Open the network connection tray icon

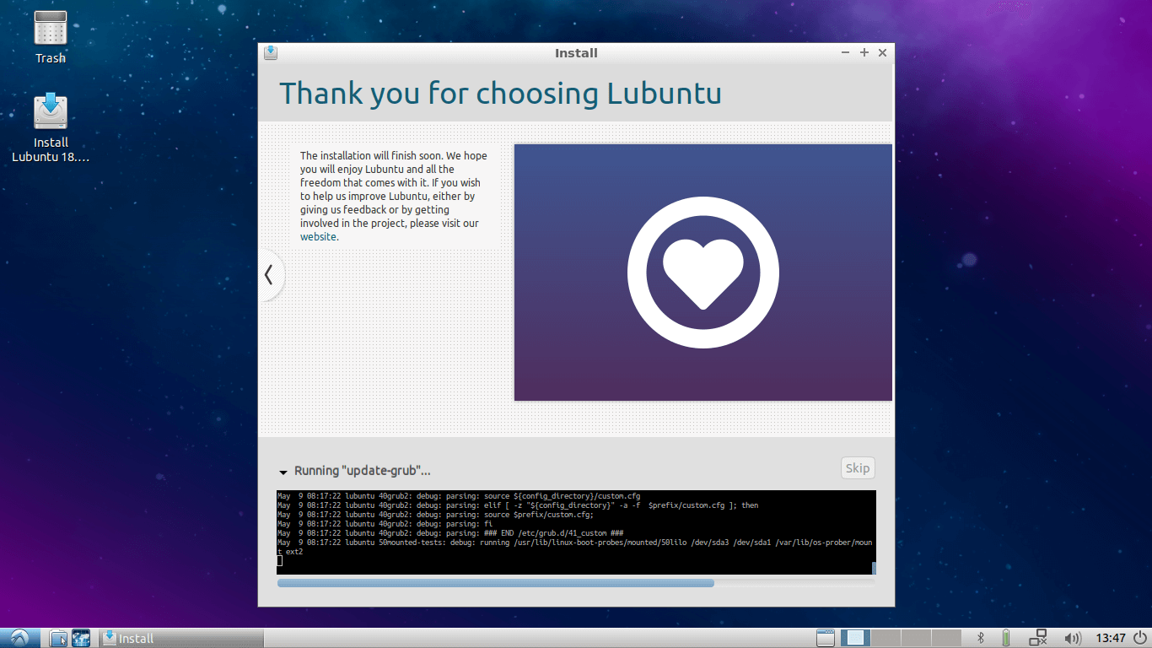[x=1038, y=638]
